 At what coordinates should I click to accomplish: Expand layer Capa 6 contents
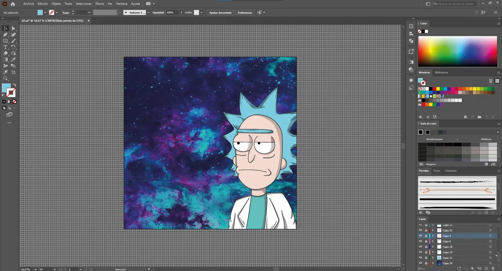tap(433, 241)
